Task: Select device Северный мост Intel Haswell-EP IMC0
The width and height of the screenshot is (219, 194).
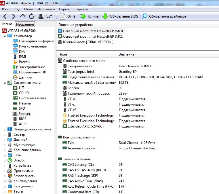Action: (91, 31)
